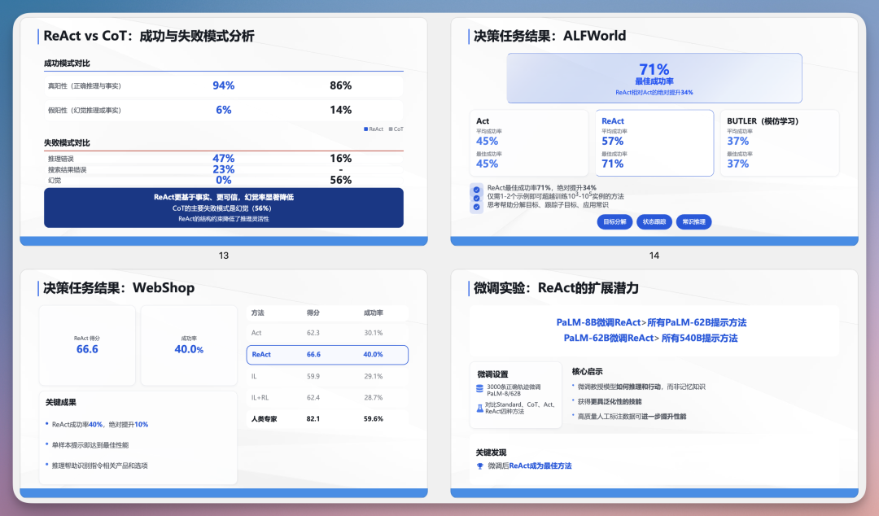Click the Act row in WebShop table
Screen dimensions: 879x516
pyautogui.click(x=327, y=333)
